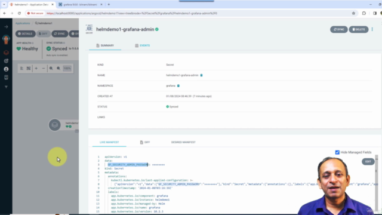Select the Diff manifest tab

pos(145,142)
